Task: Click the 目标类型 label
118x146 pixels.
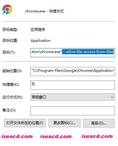Action: coord(10,30)
